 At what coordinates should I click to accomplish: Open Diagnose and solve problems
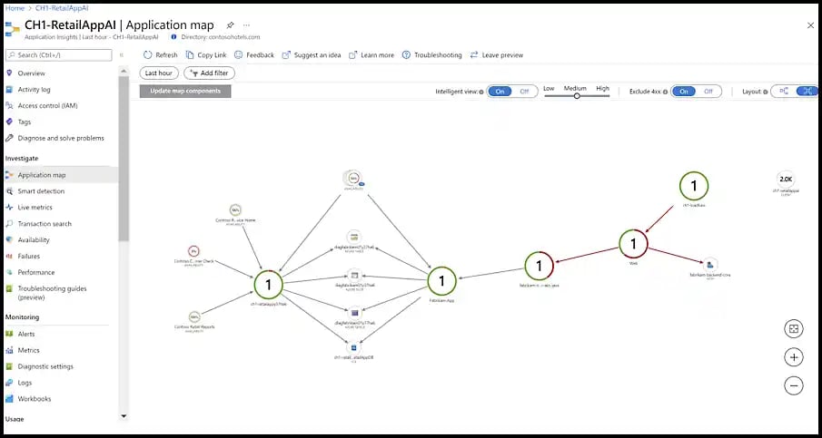point(61,138)
